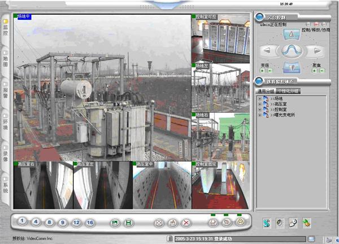
Task: Switch to the 个性化分组 tab
Action: (288, 91)
